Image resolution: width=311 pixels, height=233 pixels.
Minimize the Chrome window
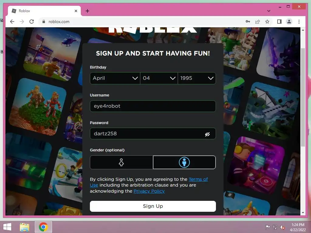tap(280, 7)
